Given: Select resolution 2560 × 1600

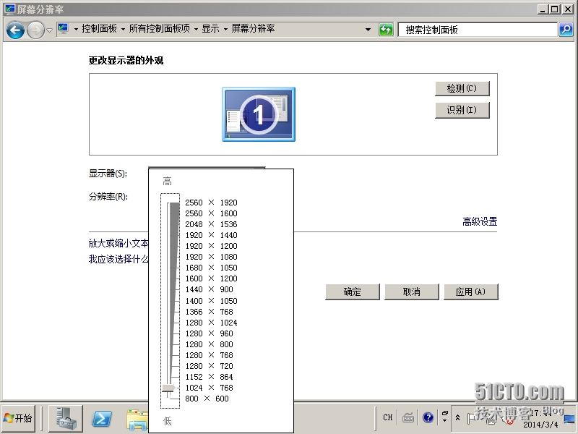Looking at the screenshot, I should (x=211, y=213).
